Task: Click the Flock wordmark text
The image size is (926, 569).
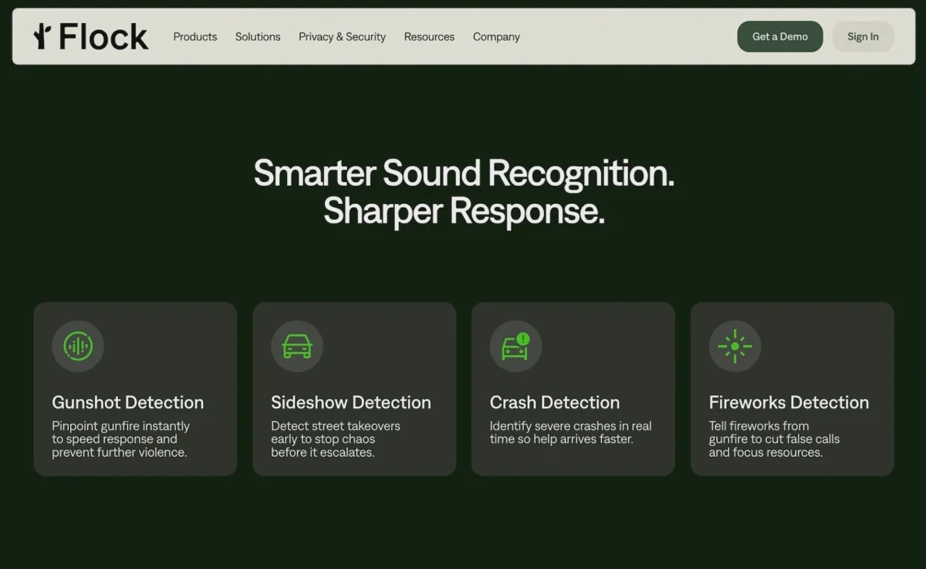Action: coord(103,36)
